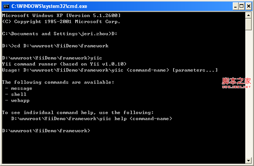254x166 pixels.
Task: Click the last prompt D:\wwwroot\YiiDemo\framework>
Action: pos(46,131)
